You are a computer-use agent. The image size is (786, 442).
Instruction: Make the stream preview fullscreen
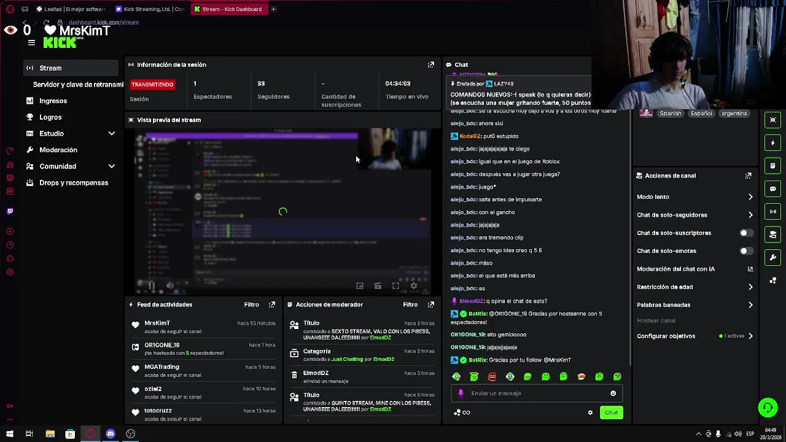[x=395, y=285]
